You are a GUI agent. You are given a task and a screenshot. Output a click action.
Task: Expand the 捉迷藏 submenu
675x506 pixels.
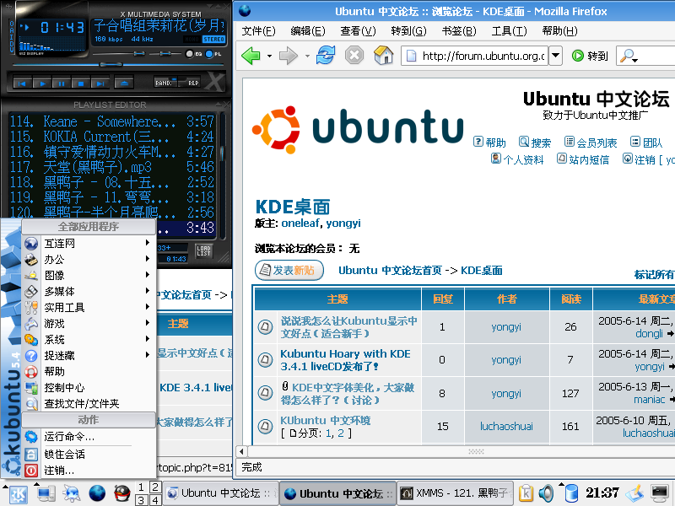coord(89,355)
